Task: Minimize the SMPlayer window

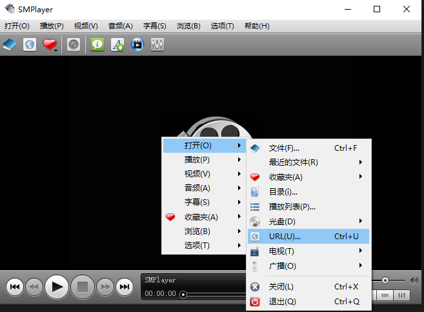Action: tap(348, 9)
